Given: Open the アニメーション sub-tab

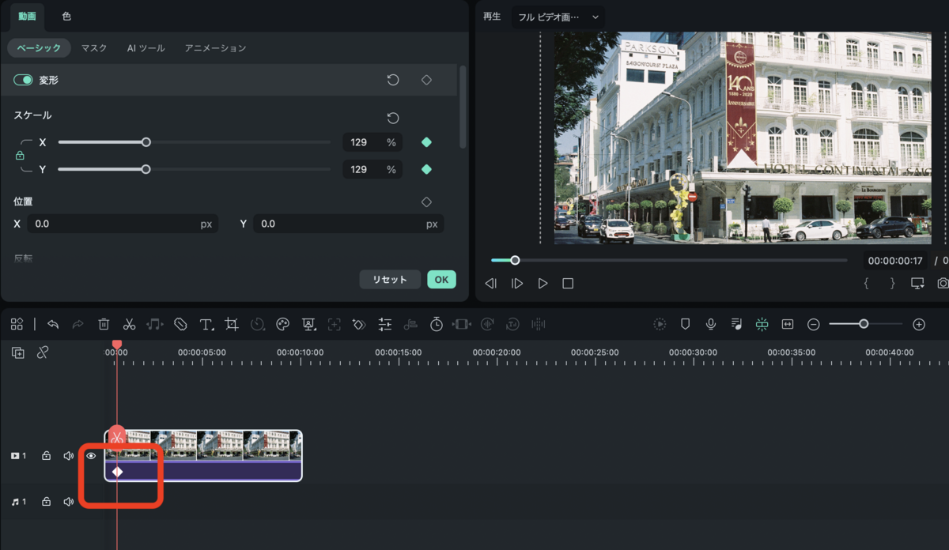Looking at the screenshot, I should click(215, 48).
